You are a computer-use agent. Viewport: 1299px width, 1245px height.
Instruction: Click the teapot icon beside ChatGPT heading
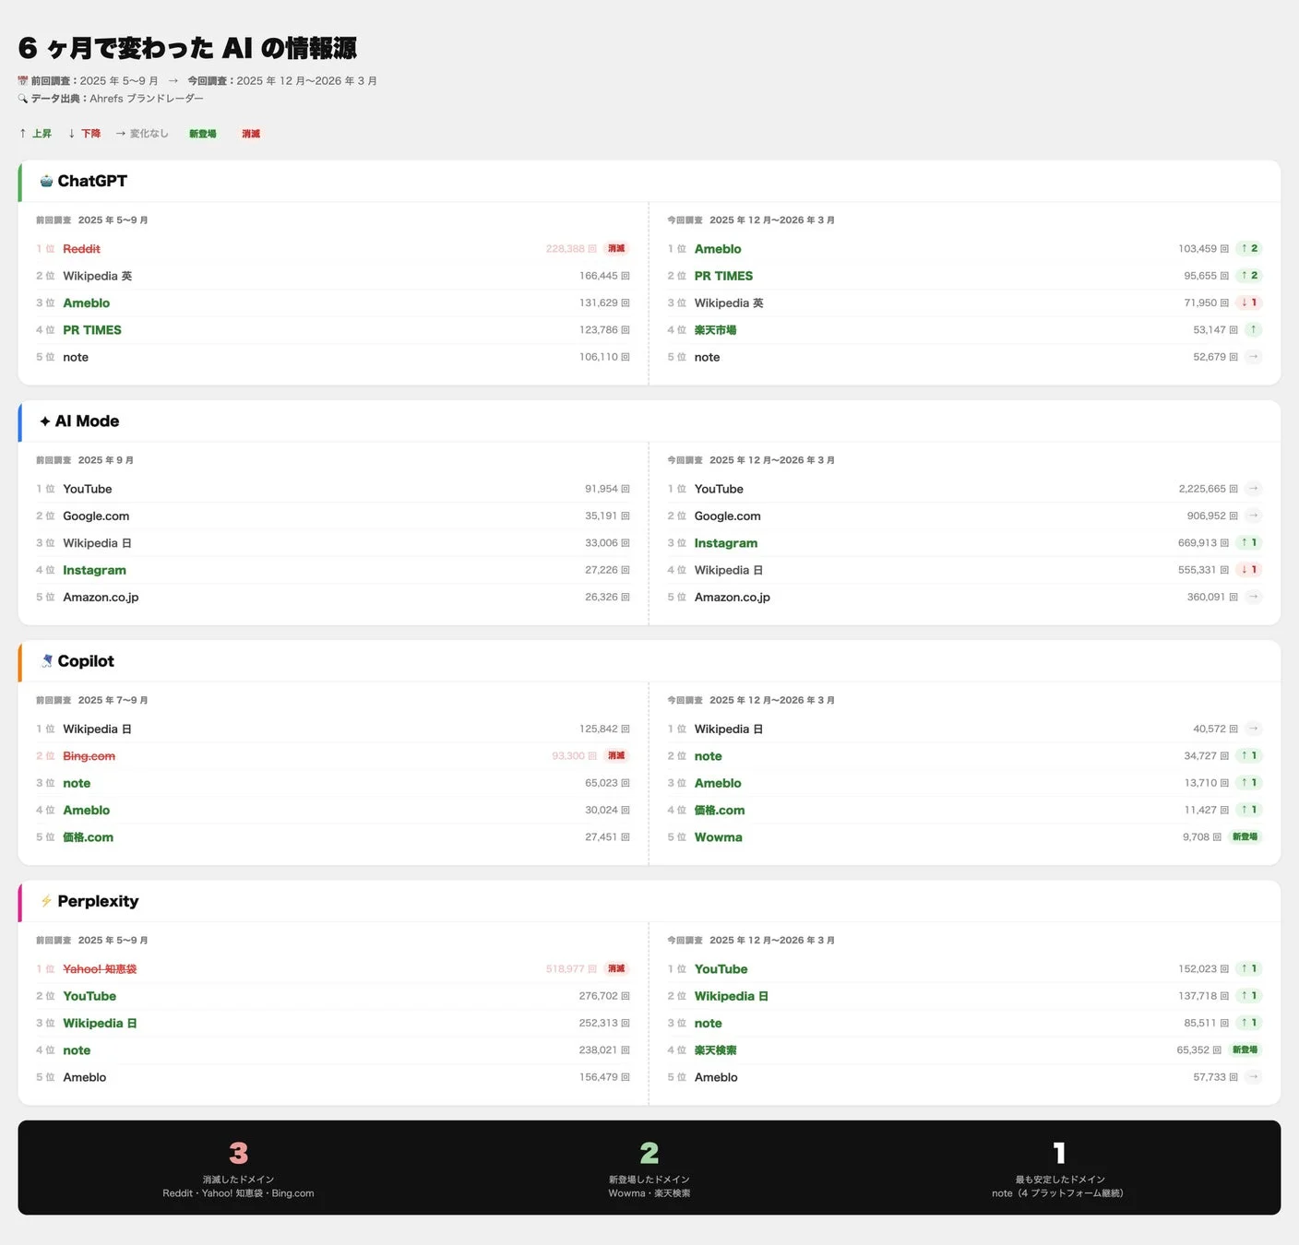44,181
